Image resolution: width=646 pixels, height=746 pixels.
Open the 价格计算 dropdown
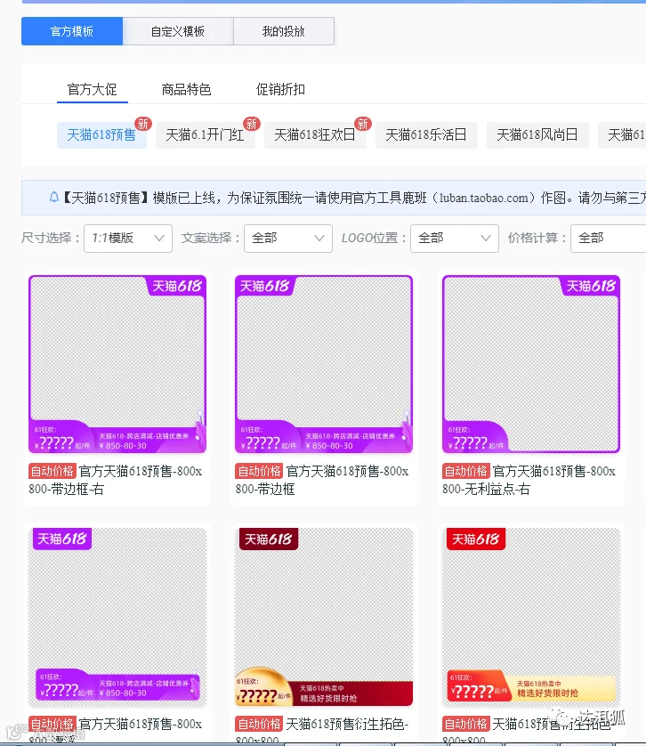(x=609, y=239)
